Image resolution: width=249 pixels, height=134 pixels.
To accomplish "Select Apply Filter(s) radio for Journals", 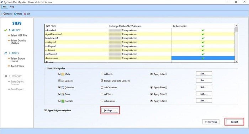I will pos(152,101).
